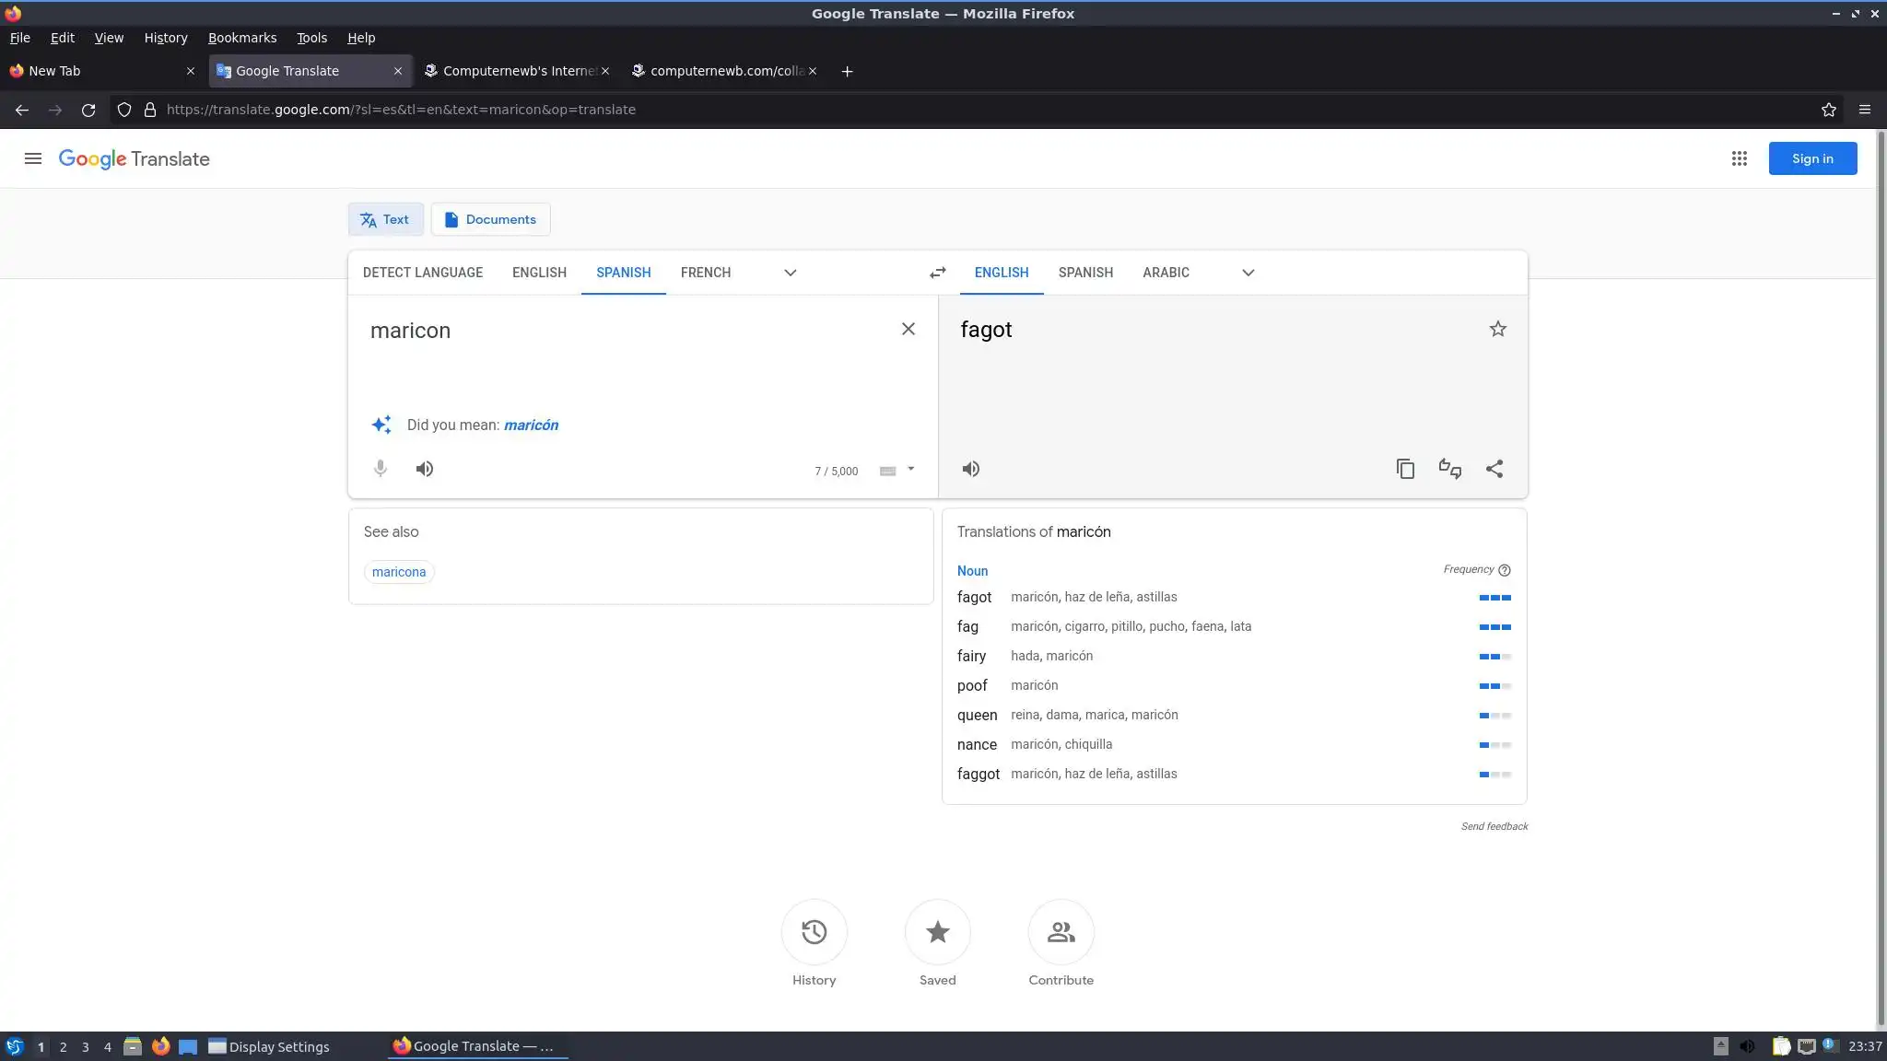Share the translation
The height and width of the screenshot is (1061, 1887).
[x=1494, y=469]
